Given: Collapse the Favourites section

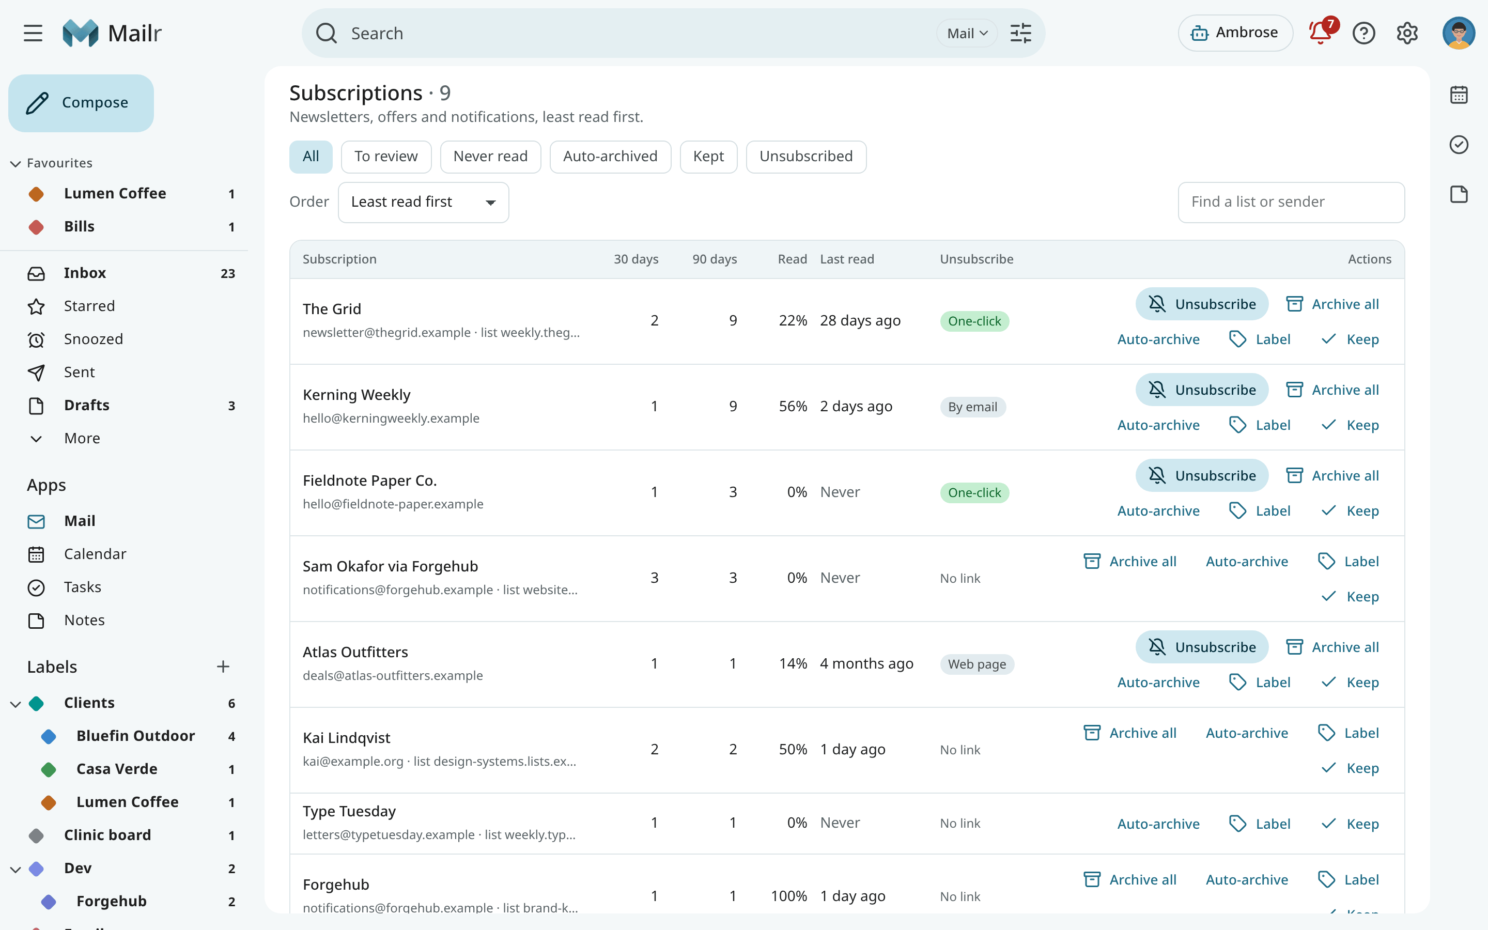Looking at the screenshot, I should click(16, 164).
